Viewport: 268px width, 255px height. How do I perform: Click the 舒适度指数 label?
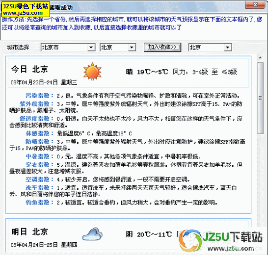point(37,119)
